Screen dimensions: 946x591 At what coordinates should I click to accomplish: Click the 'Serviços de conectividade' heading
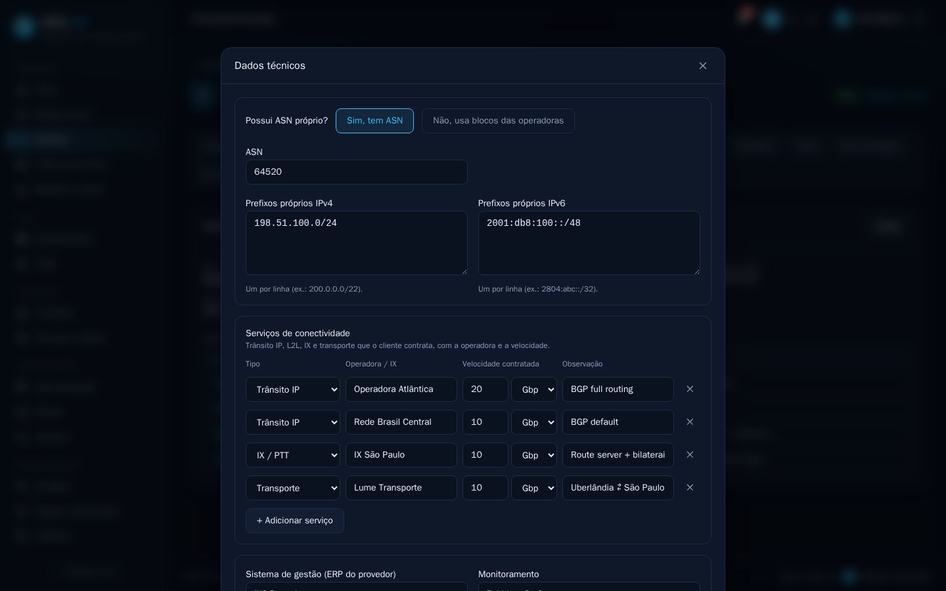(298, 334)
